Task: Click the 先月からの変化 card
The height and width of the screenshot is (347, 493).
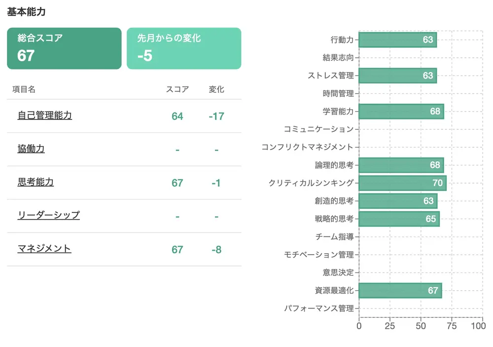Action: (x=184, y=48)
